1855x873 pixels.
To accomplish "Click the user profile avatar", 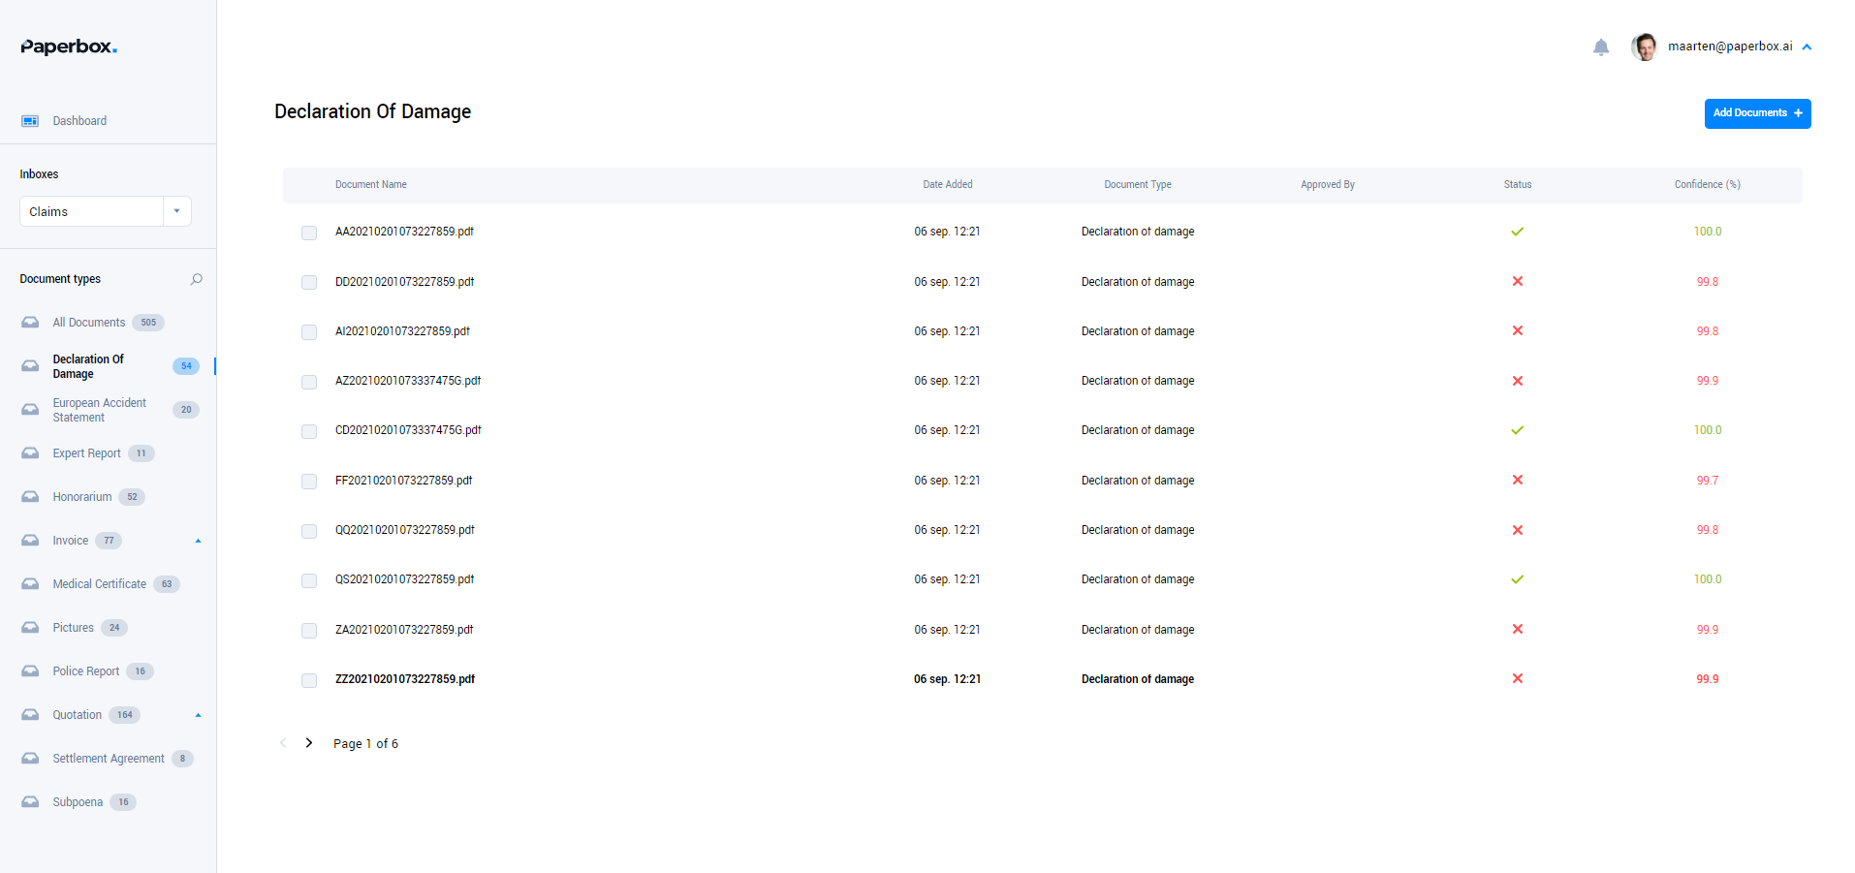I will click(1645, 47).
